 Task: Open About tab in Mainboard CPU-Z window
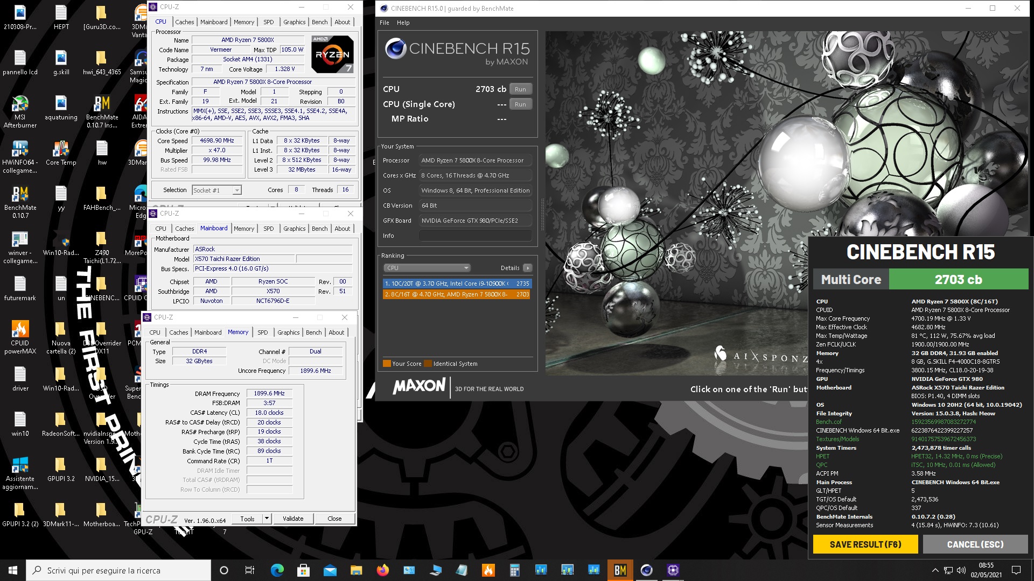coord(342,229)
